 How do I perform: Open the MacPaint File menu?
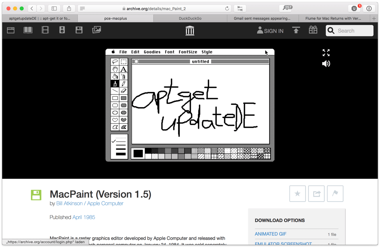[123, 52]
